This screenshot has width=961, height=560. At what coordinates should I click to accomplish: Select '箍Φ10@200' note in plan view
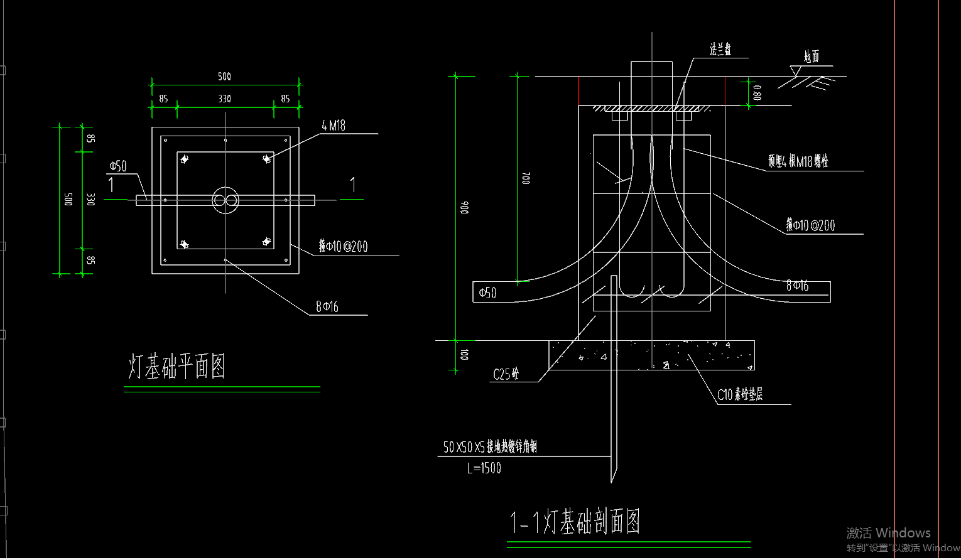tap(343, 246)
